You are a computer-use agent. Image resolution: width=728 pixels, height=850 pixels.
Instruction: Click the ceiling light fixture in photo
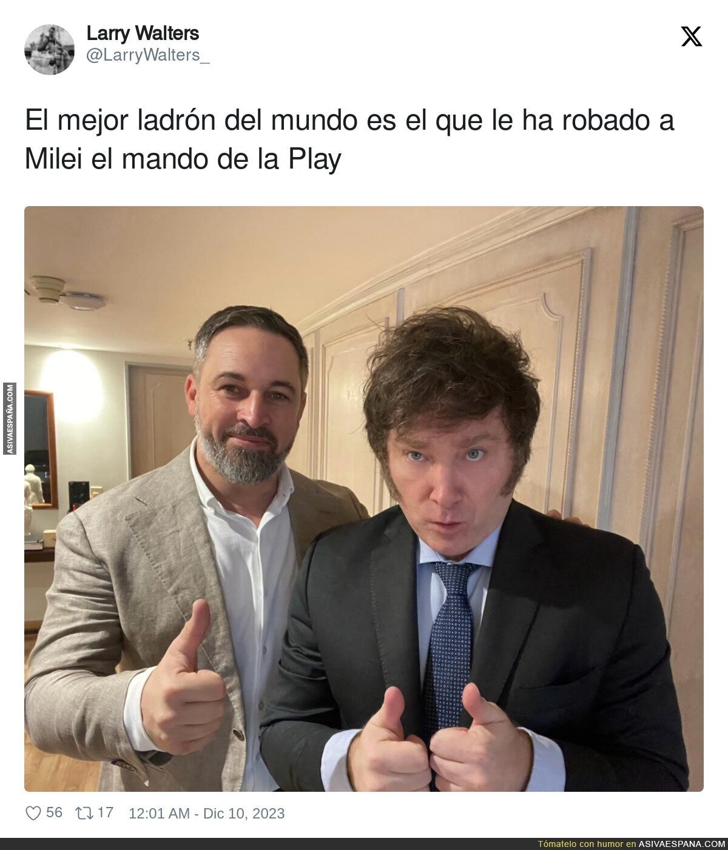(66, 293)
